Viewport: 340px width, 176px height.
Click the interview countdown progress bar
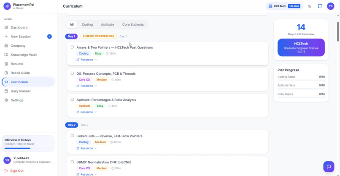tap(28, 148)
